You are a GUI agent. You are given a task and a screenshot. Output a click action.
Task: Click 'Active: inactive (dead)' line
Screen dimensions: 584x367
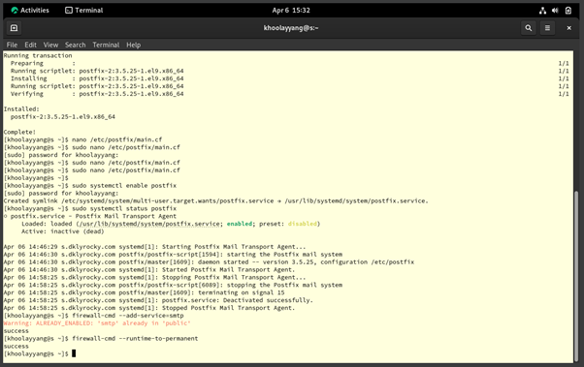coord(62,231)
